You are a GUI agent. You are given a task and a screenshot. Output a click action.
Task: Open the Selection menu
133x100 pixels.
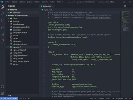22,2
